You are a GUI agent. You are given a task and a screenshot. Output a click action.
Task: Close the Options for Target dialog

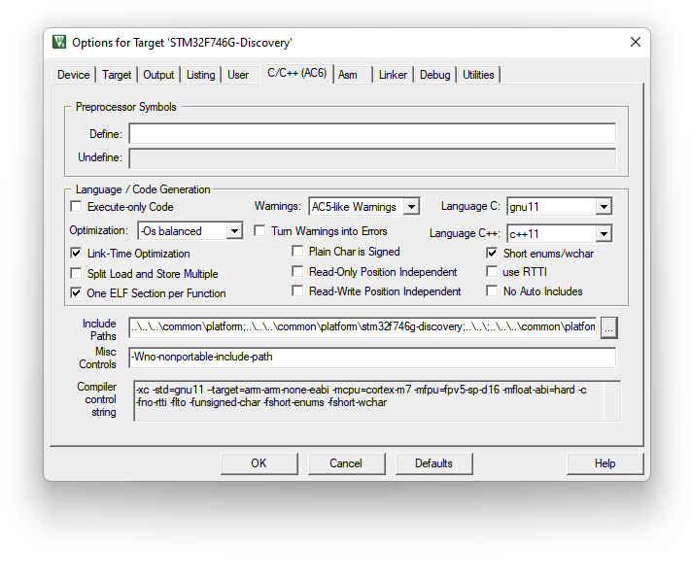click(636, 43)
